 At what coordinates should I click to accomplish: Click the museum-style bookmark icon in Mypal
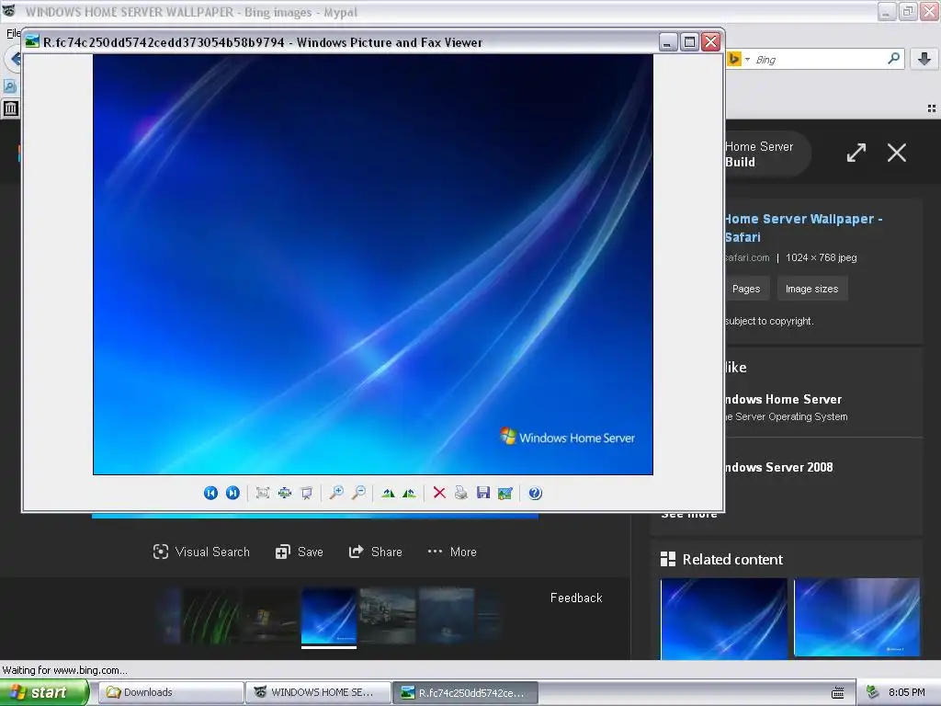click(x=11, y=108)
